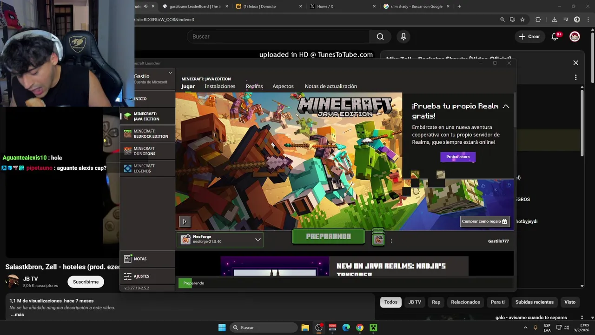Click the Preparando progress bar

(x=345, y=283)
